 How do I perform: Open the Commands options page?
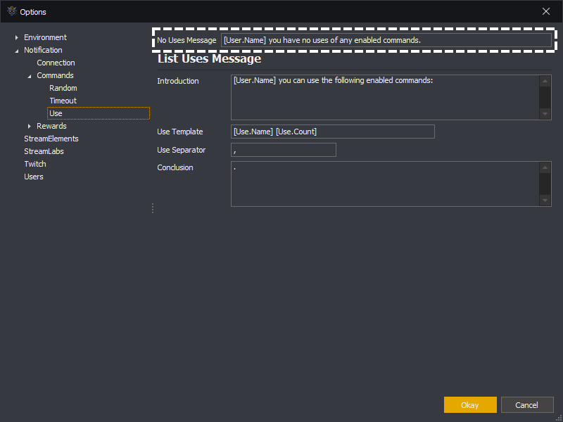point(55,75)
